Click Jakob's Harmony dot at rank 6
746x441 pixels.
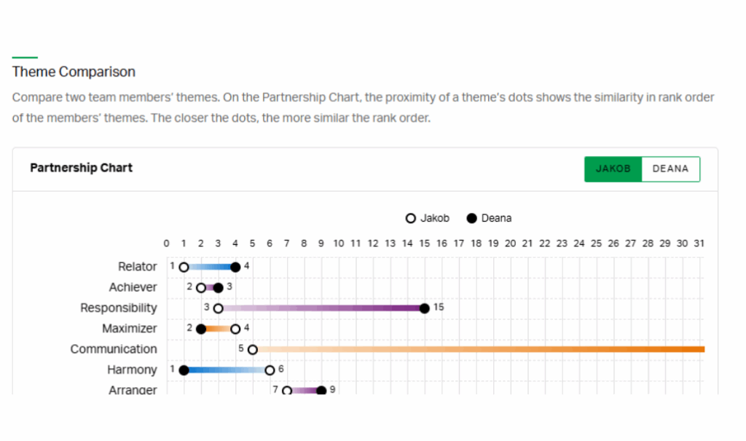(270, 370)
